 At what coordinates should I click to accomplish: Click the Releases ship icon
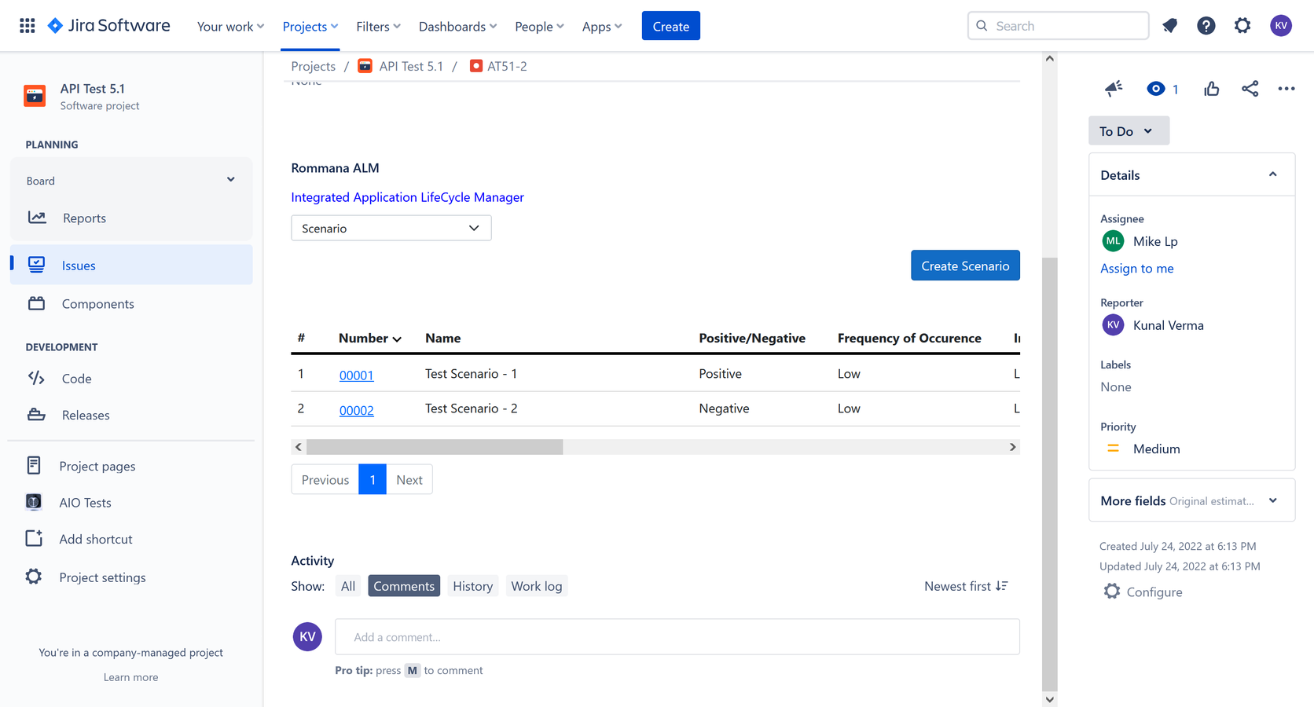pos(36,415)
